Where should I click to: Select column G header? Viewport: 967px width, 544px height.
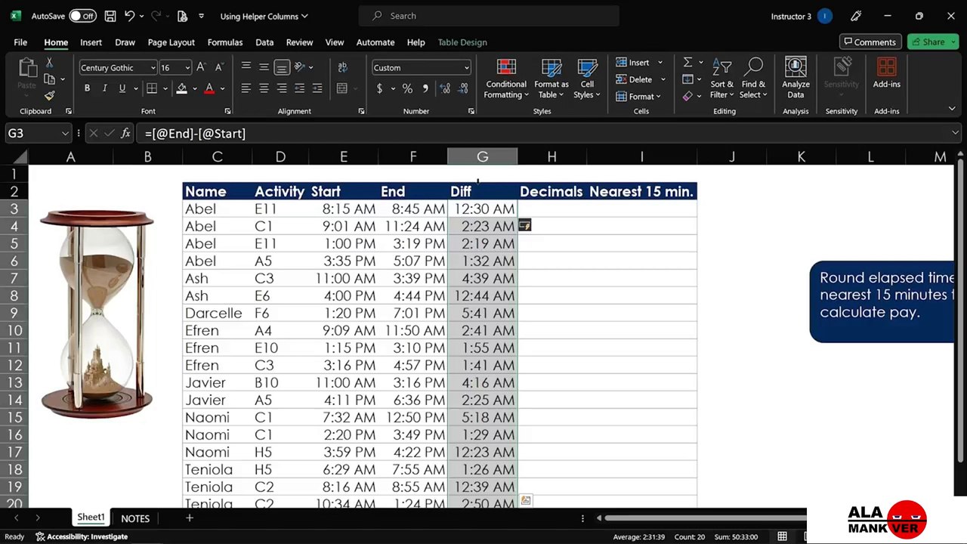(x=482, y=156)
